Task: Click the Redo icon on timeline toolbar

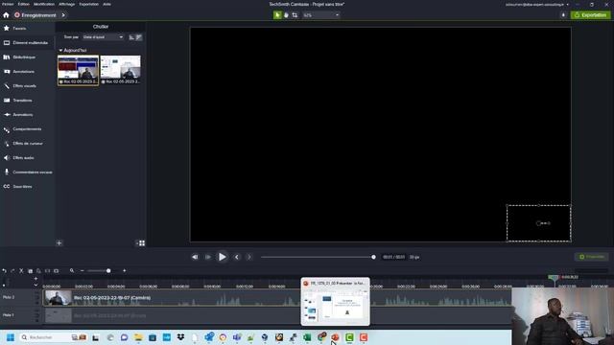Action: tap(12, 270)
